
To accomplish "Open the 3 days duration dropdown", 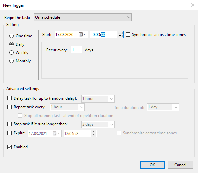I will (x=98, y=125).
